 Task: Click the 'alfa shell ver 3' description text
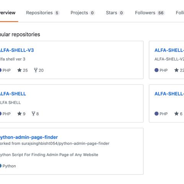tap(13, 59)
